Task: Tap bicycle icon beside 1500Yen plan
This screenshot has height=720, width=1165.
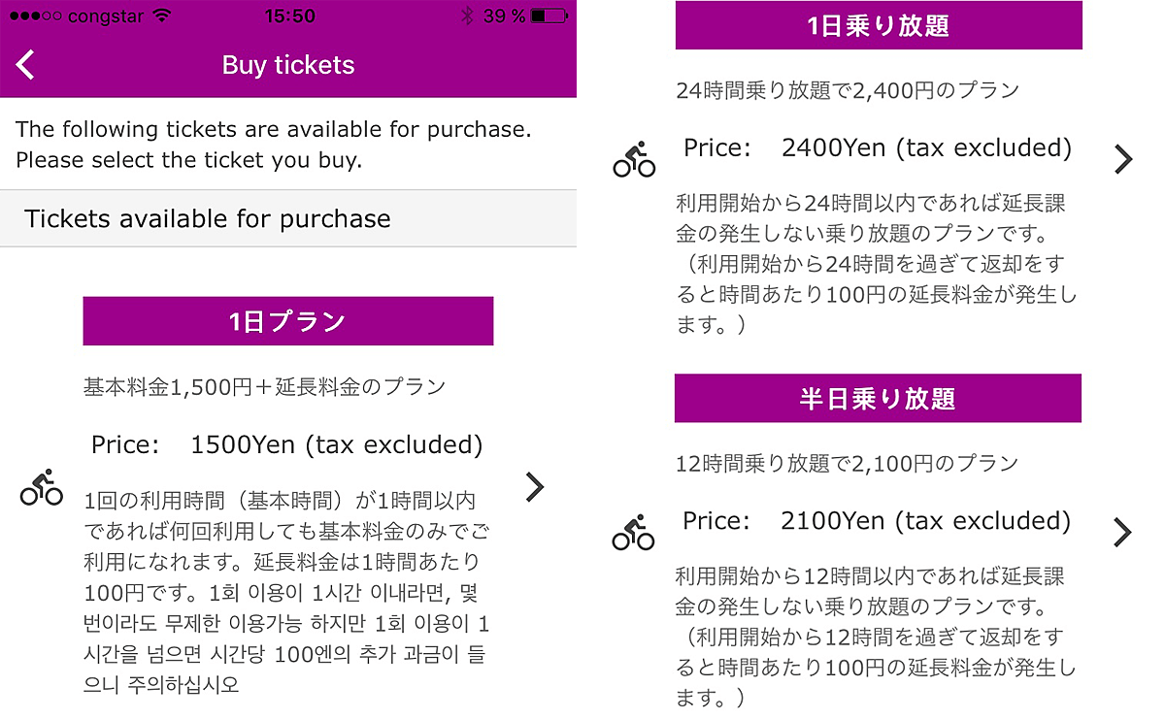Action: coord(41,487)
